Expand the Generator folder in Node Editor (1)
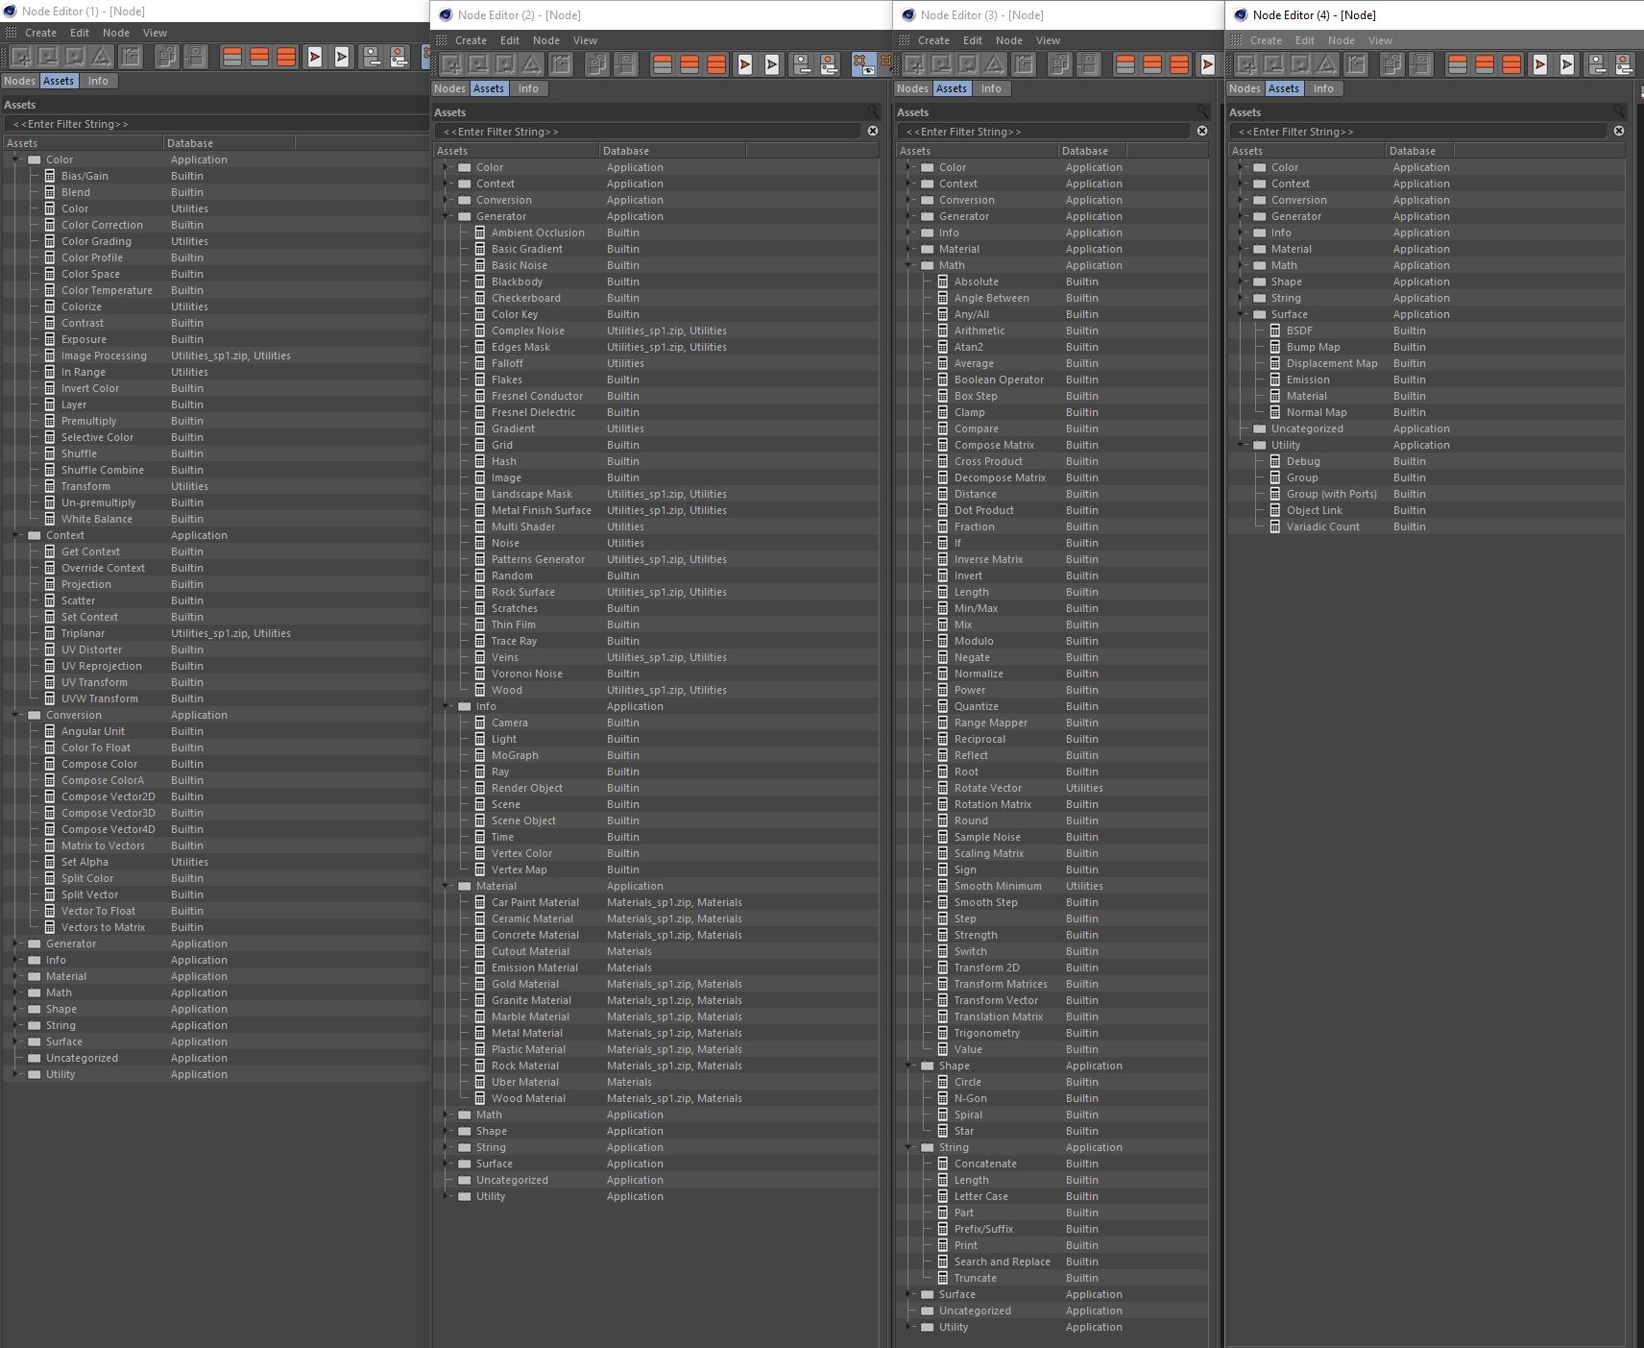 [16, 944]
